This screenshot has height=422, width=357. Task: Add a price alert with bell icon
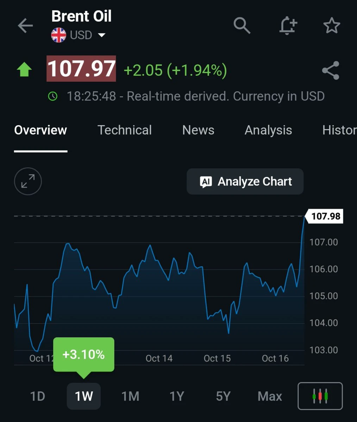point(288,26)
